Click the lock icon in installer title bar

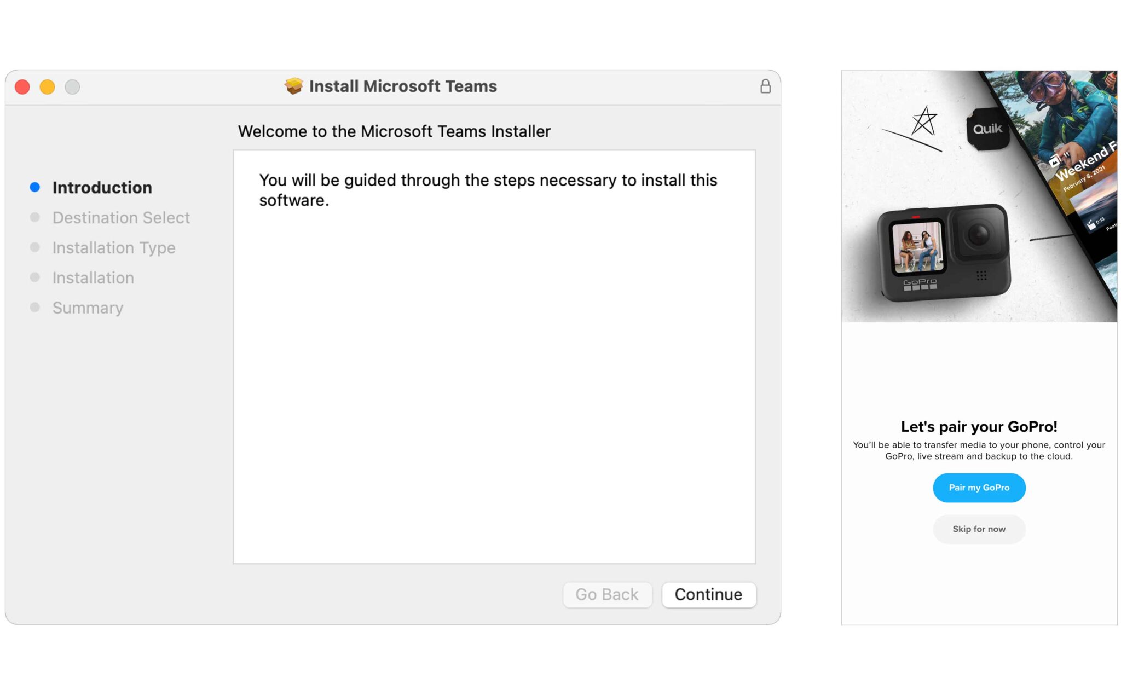click(765, 86)
